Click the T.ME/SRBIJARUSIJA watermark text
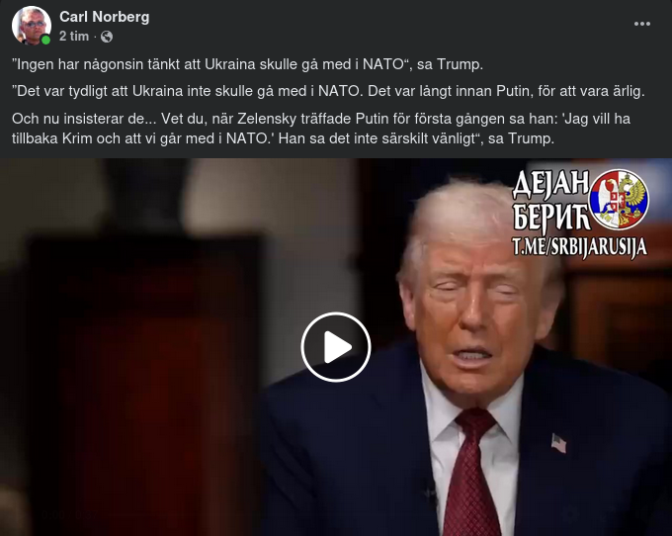672x536 pixels. pos(579,247)
